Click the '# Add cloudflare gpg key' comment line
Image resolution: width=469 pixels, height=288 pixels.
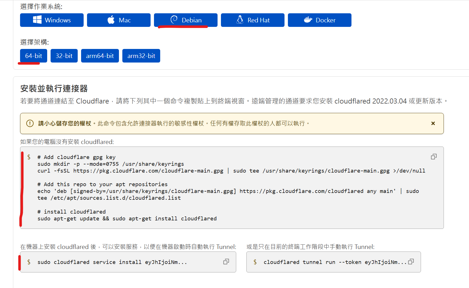click(77, 157)
